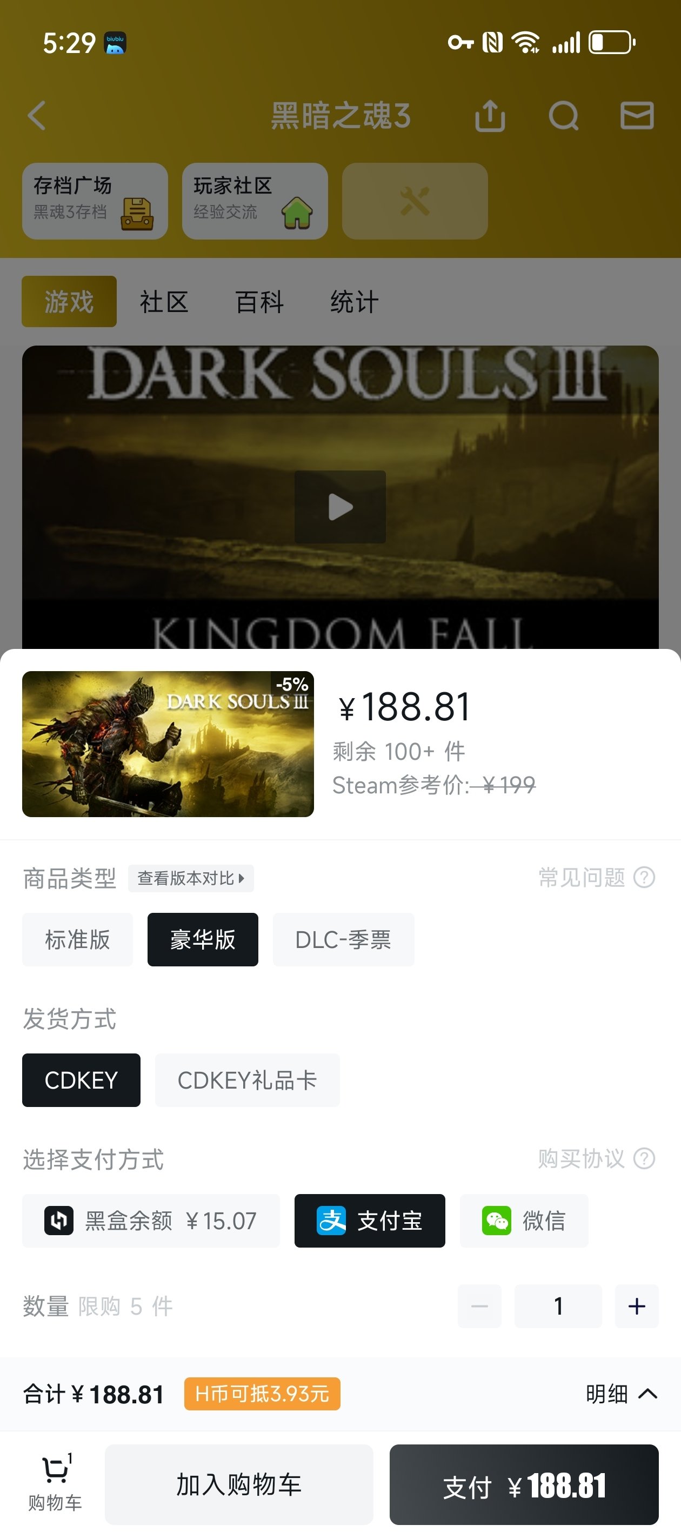Tap the 常见问题 help icon

(644, 878)
